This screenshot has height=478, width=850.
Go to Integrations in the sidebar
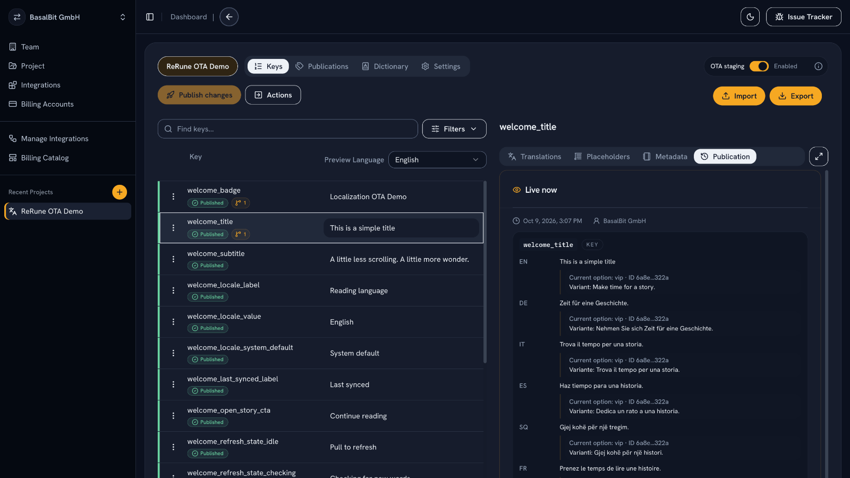[x=68, y=85]
